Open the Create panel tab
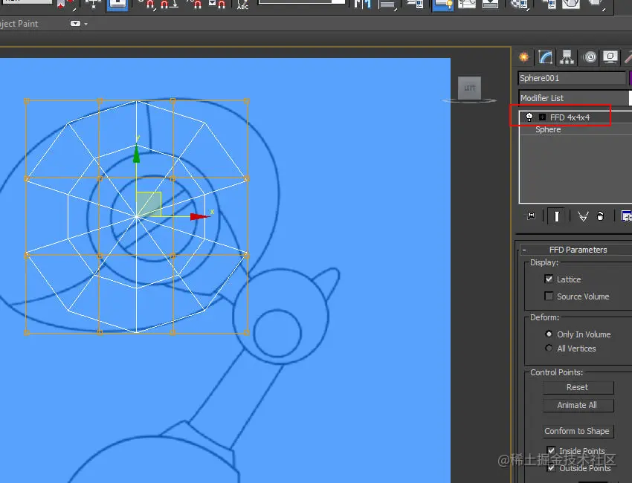The height and width of the screenshot is (483, 632). (524, 57)
